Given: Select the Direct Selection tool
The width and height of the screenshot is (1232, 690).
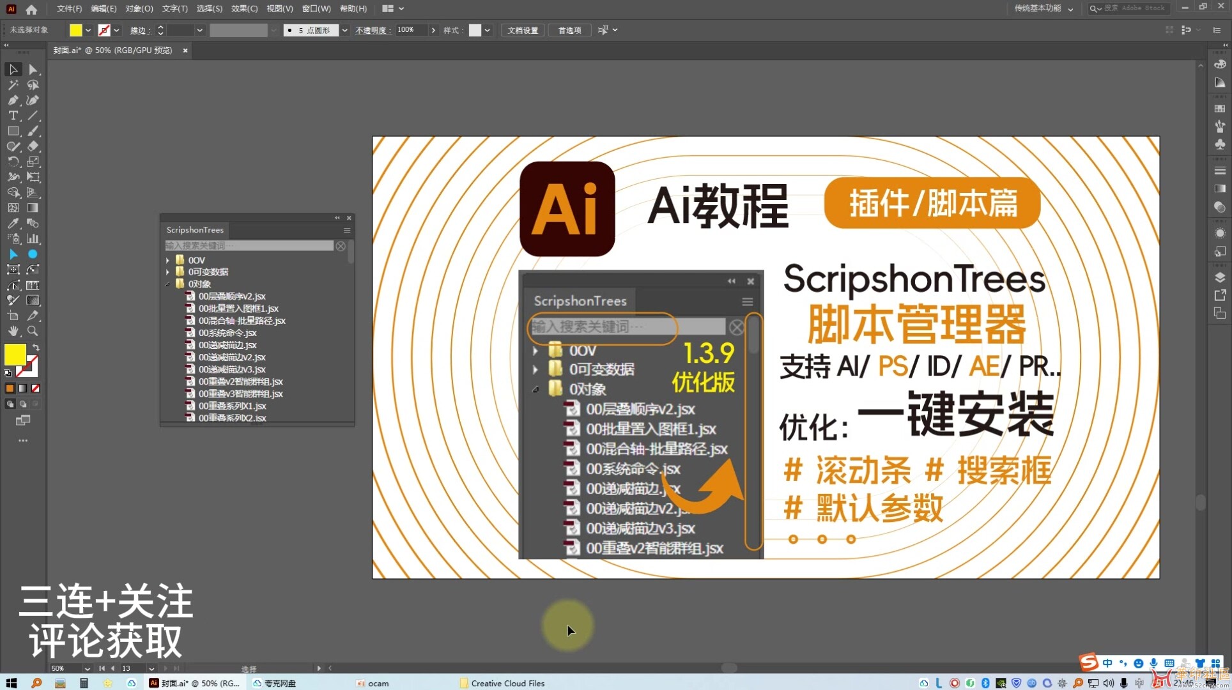Looking at the screenshot, I should coord(33,69).
